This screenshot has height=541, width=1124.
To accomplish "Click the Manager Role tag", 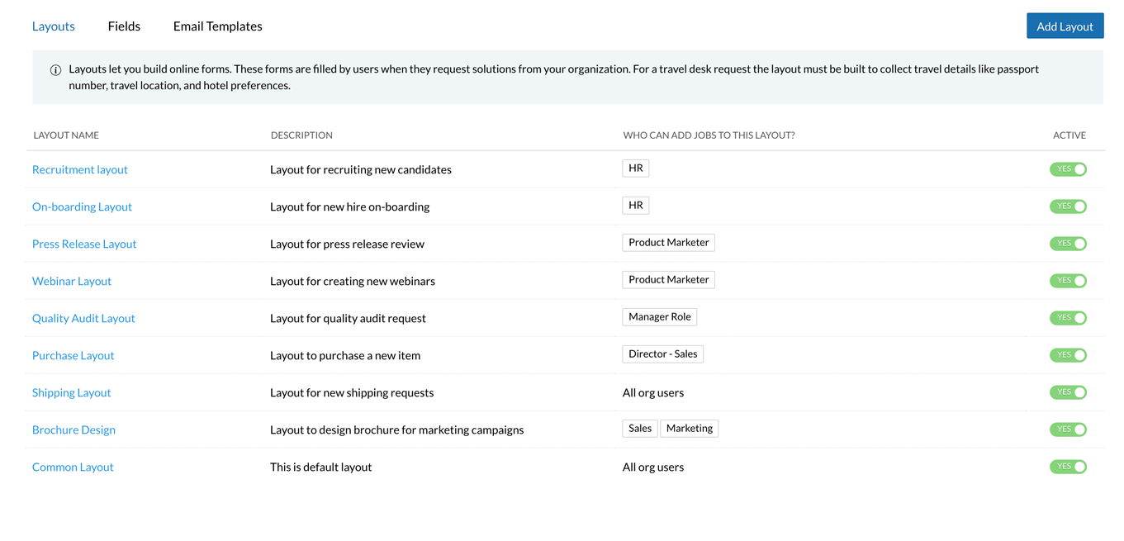I will coord(659,317).
